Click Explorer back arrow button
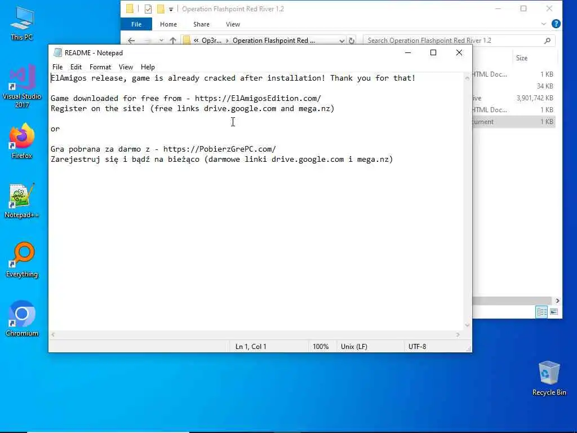 point(131,41)
